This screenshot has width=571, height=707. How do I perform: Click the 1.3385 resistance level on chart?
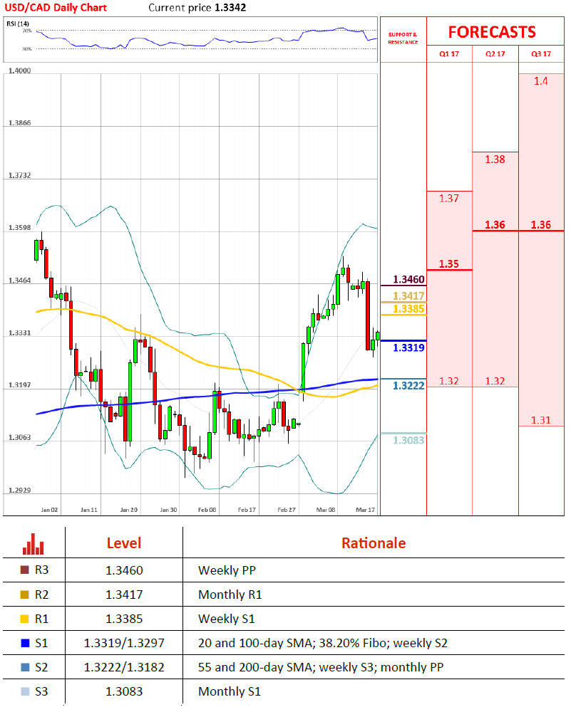click(408, 308)
